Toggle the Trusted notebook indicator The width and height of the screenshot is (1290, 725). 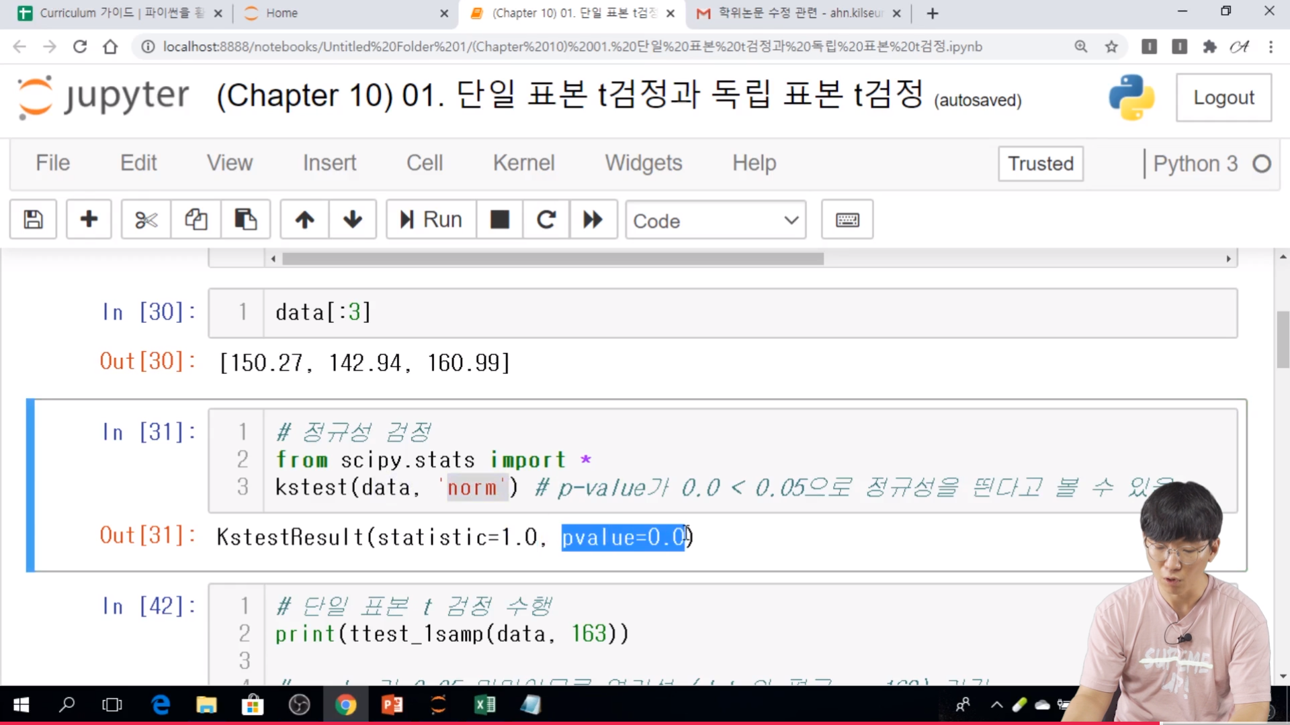(1040, 164)
